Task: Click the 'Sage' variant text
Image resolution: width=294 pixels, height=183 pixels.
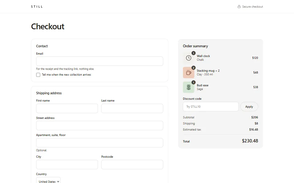Action: (200, 89)
